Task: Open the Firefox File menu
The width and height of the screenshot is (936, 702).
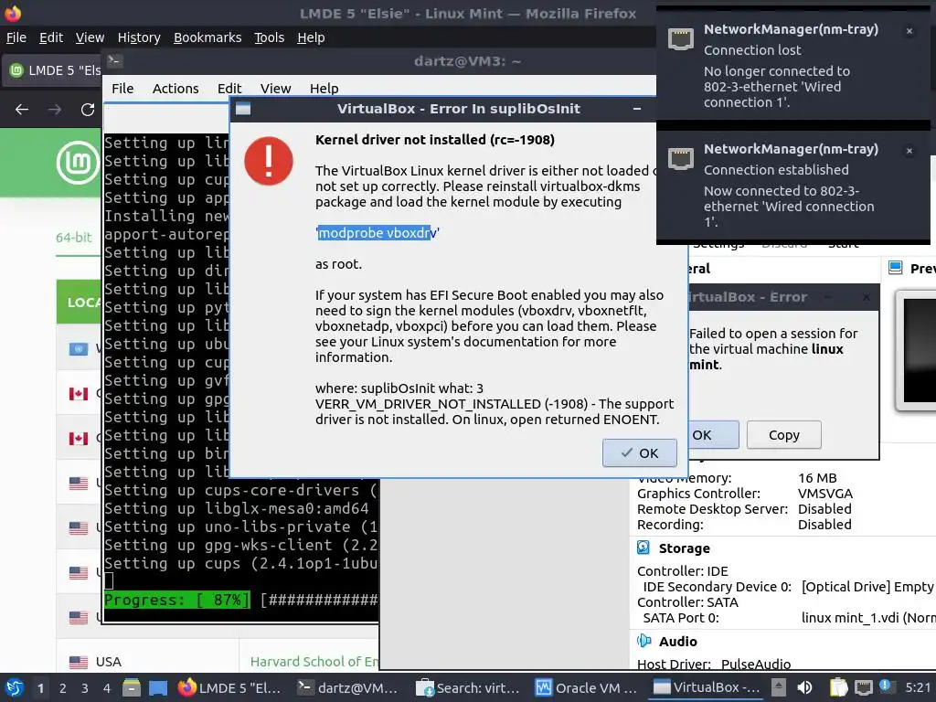Action: click(16, 37)
